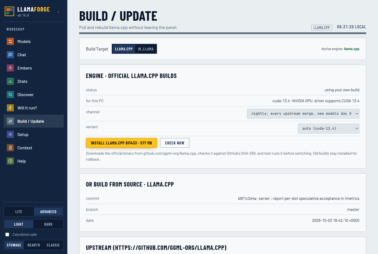The image size is (378, 254).
Task: Click the Discover magnifier icon
Action: coord(10,95)
